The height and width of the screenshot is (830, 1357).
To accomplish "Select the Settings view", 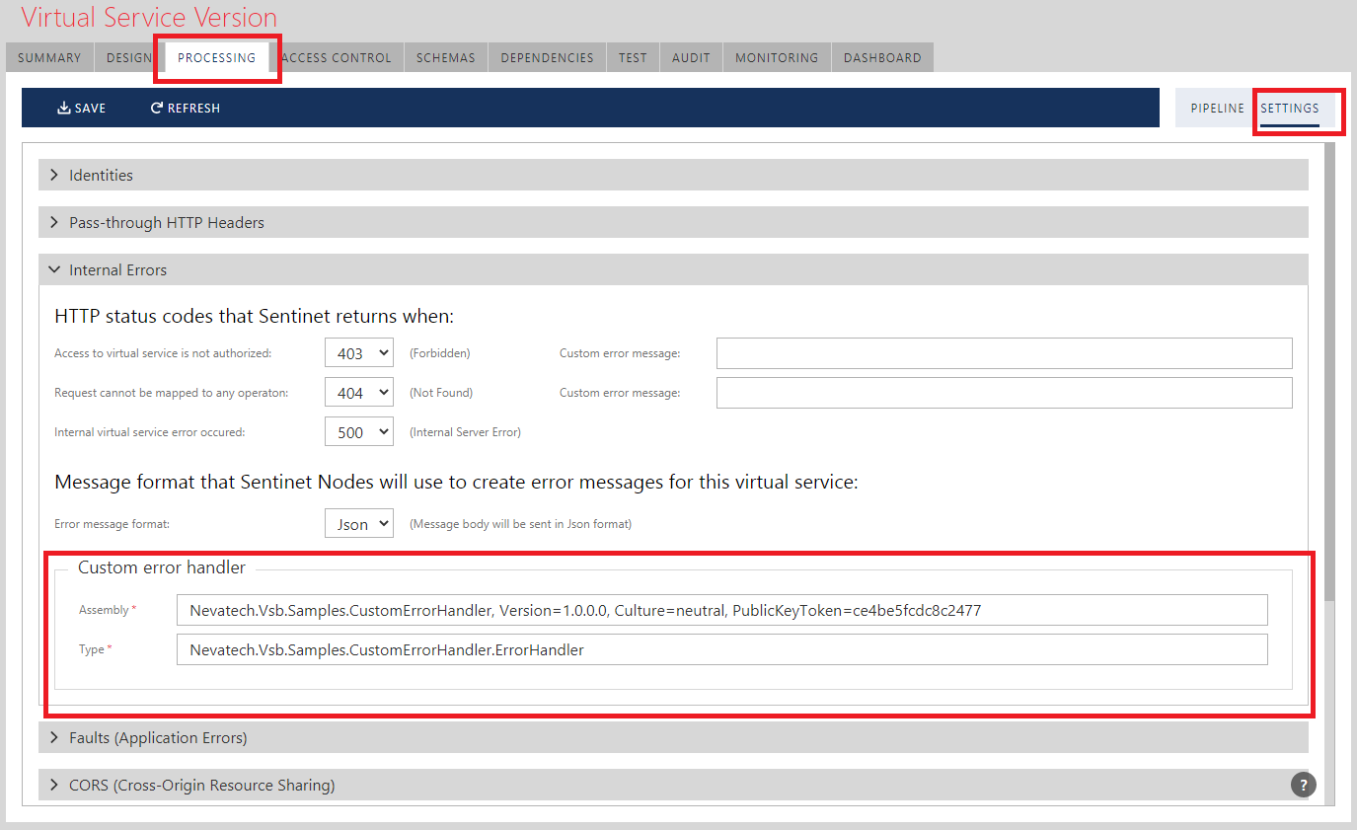I will [x=1289, y=108].
